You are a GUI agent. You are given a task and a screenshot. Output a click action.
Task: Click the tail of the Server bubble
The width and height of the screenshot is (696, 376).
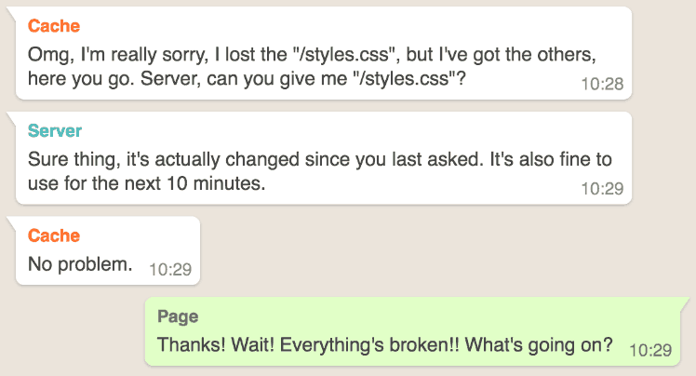tap(12, 116)
